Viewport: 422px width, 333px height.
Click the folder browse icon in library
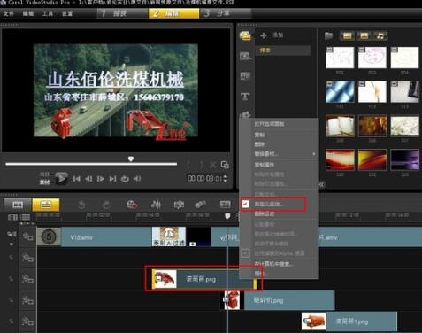[x=329, y=36]
